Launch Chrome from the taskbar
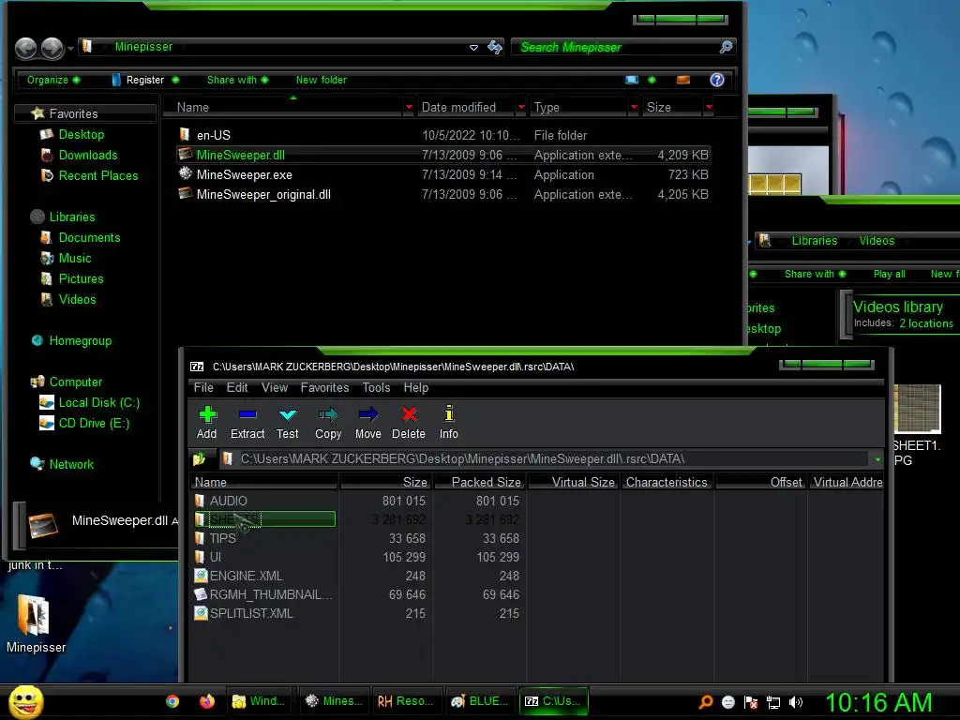 click(x=172, y=701)
